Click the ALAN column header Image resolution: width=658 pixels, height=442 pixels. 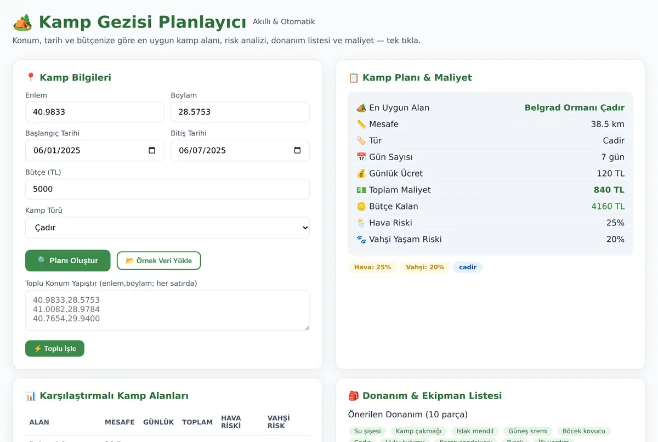tap(39, 422)
